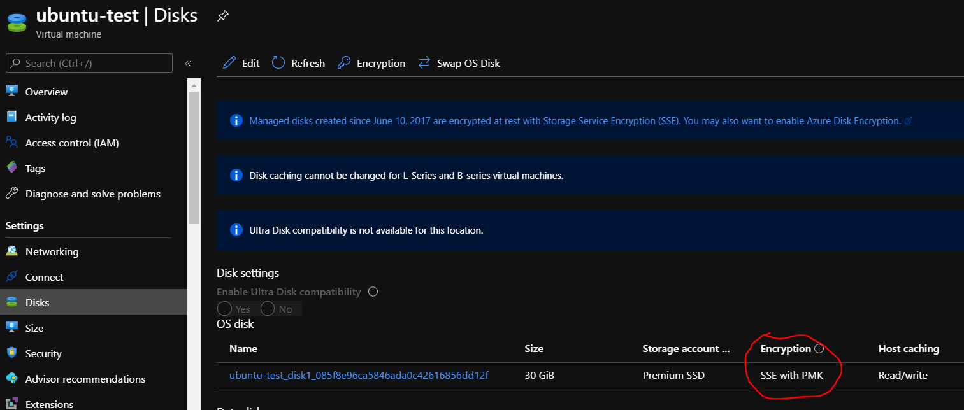
Task: Click the Security shield icon
Action: [x=11, y=353]
